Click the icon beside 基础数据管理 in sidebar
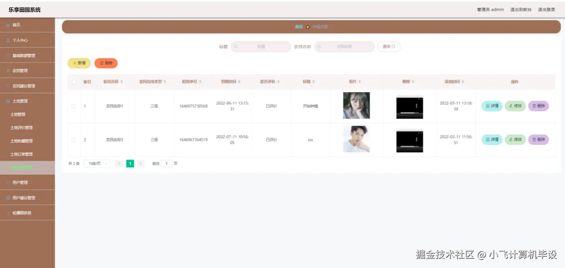565x268 pixels. coord(8,55)
